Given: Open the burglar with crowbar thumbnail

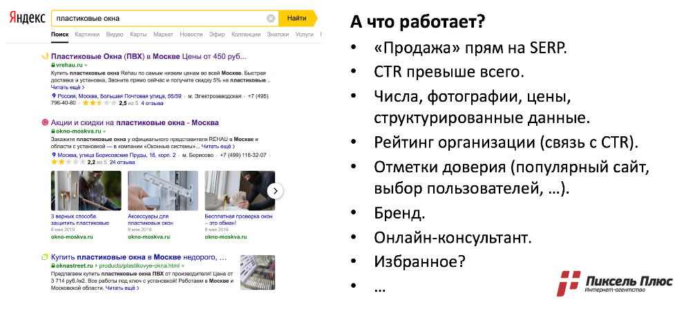Looking at the screenshot, I should coord(86,191).
